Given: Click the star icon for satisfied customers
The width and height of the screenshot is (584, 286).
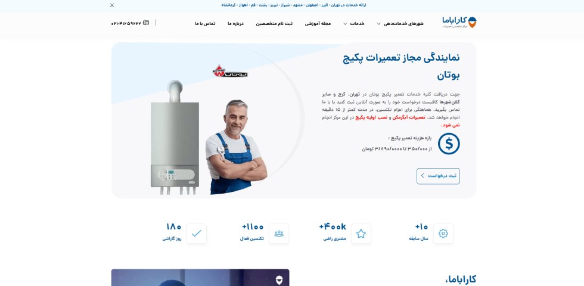Looking at the screenshot, I should tap(361, 234).
